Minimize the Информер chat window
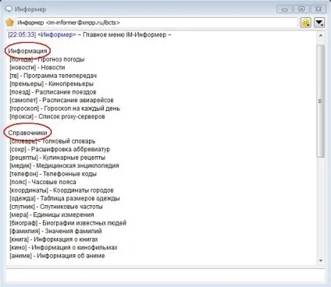Viewport: 331px width, 287px height. click(285, 9)
